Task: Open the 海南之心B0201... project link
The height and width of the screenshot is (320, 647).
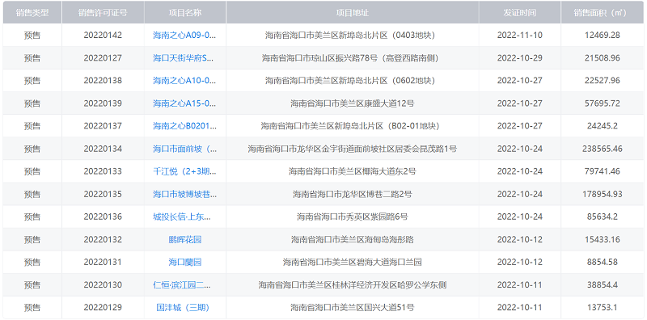Action: 184,126
